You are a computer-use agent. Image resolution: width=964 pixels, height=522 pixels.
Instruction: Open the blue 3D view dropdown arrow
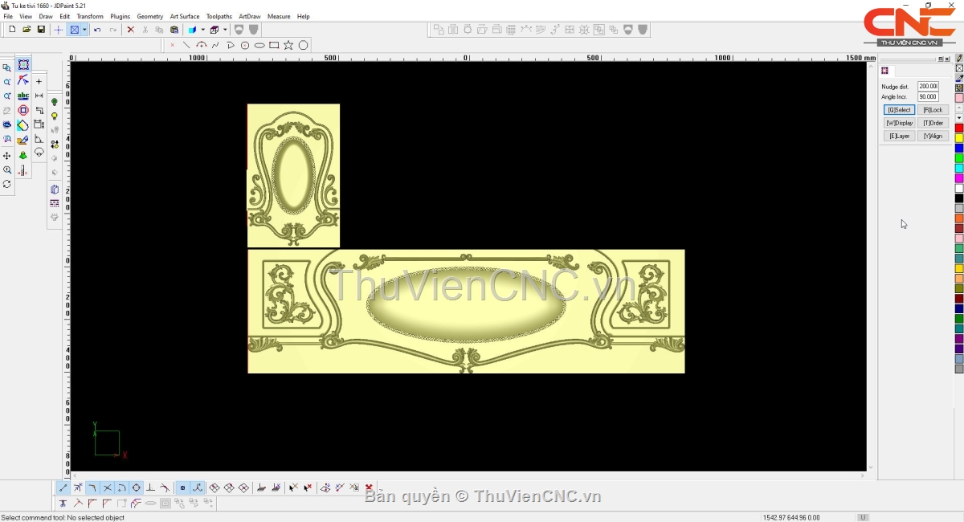pos(202,30)
